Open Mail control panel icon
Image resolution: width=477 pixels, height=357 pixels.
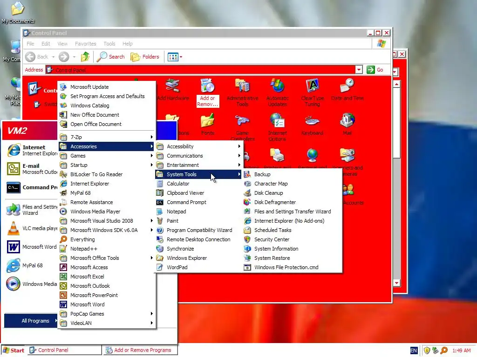coord(347,125)
